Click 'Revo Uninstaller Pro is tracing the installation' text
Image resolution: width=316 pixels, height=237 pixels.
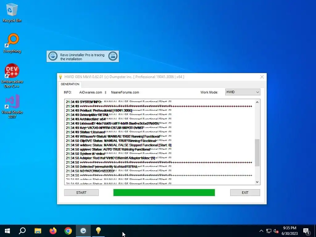tap(82, 57)
